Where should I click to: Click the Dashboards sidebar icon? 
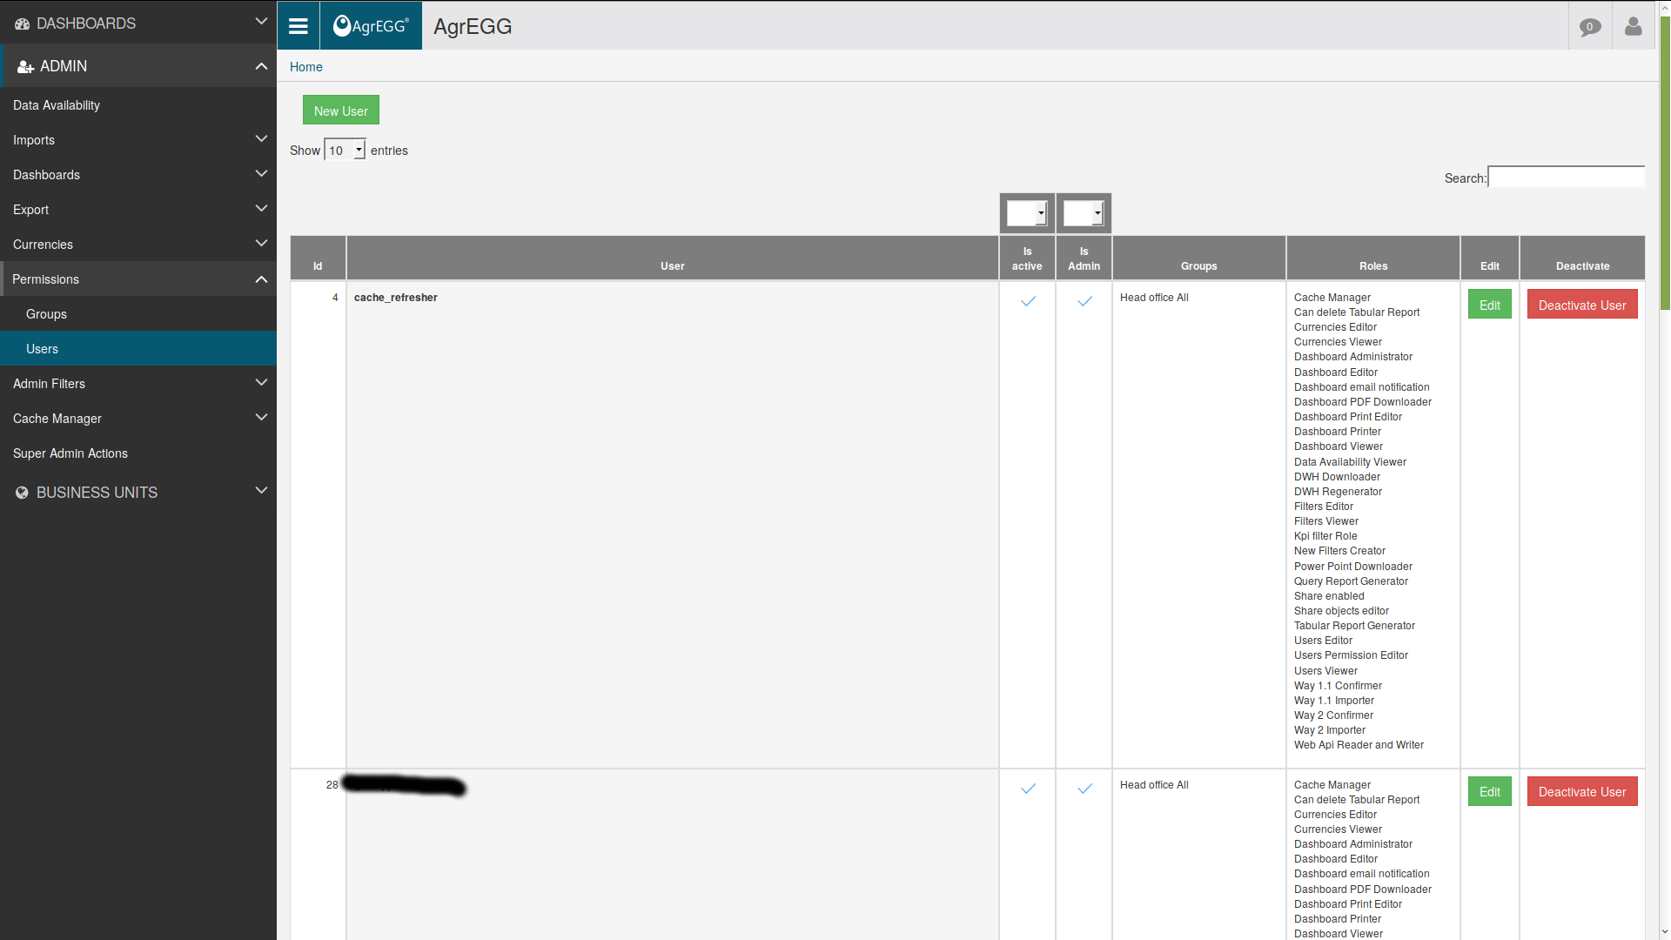click(21, 23)
